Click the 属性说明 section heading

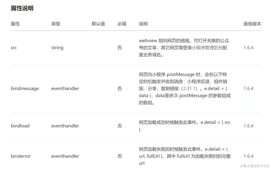(21, 8)
